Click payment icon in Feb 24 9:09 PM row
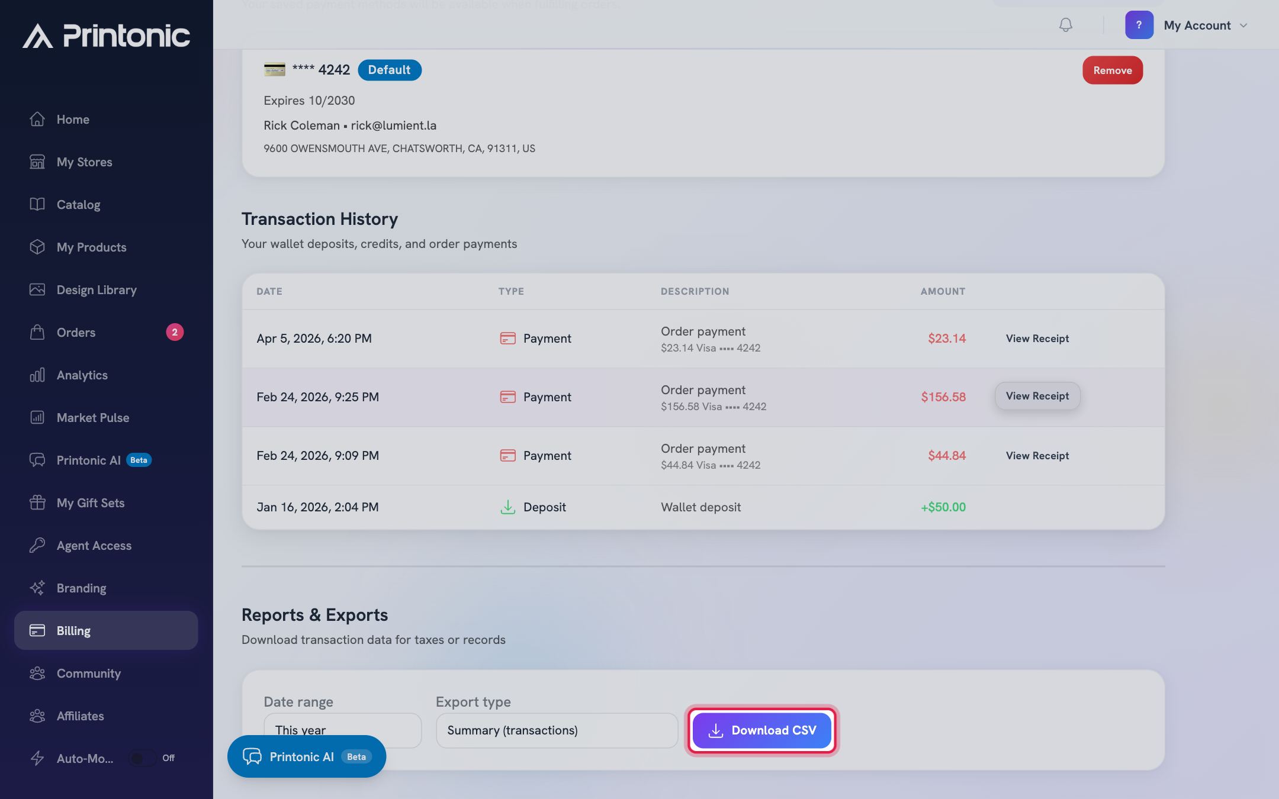 point(507,455)
